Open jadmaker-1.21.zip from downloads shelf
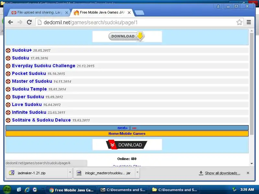This screenshot has width=259, height=194. tap(37, 173)
